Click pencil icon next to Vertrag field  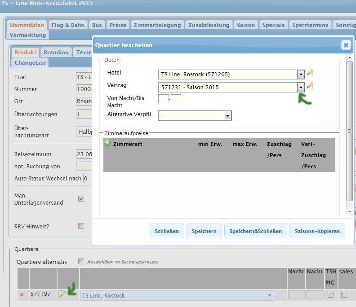click(310, 86)
